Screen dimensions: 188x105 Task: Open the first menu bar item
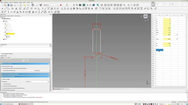point(1,3)
